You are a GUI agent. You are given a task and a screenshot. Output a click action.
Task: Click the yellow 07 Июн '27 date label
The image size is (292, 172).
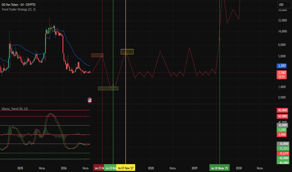point(126,168)
